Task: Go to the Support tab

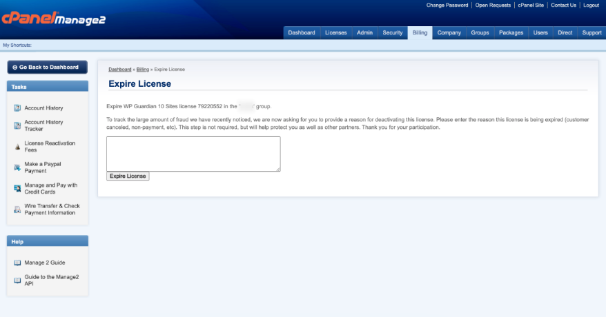Action: pyautogui.click(x=592, y=32)
